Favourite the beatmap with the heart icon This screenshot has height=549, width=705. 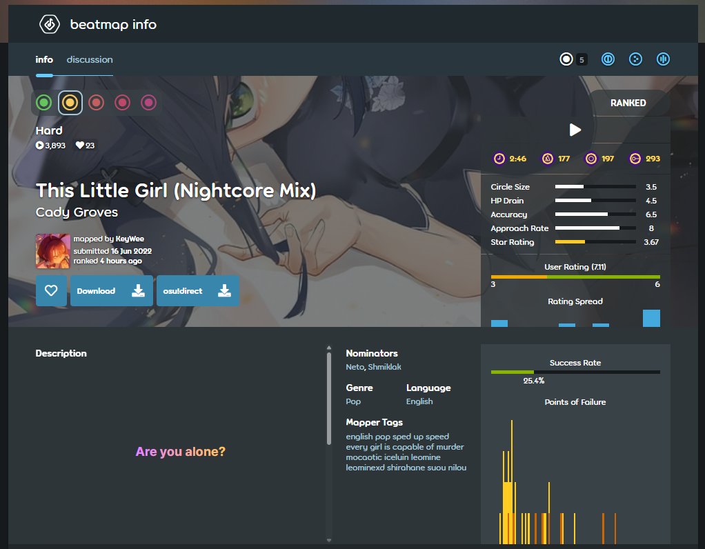click(x=51, y=290)
